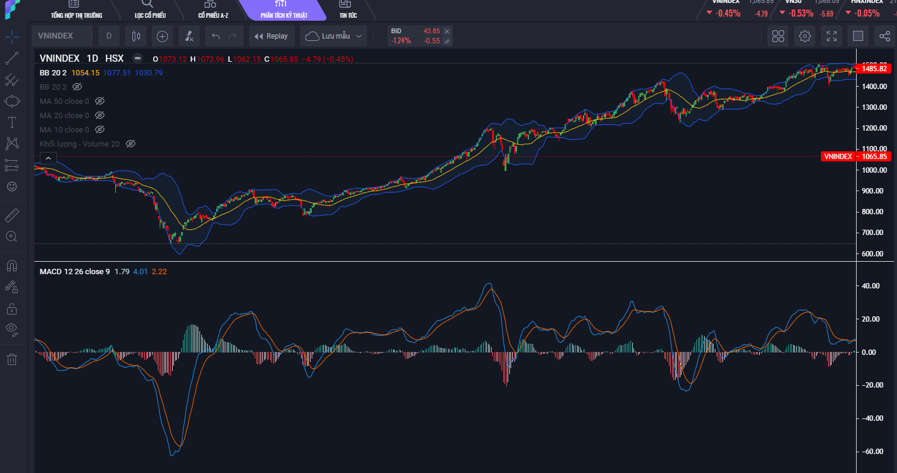
Task: Unhide the Khối lượng Volume 20 indicator
Action: click(x=131, y=144)
